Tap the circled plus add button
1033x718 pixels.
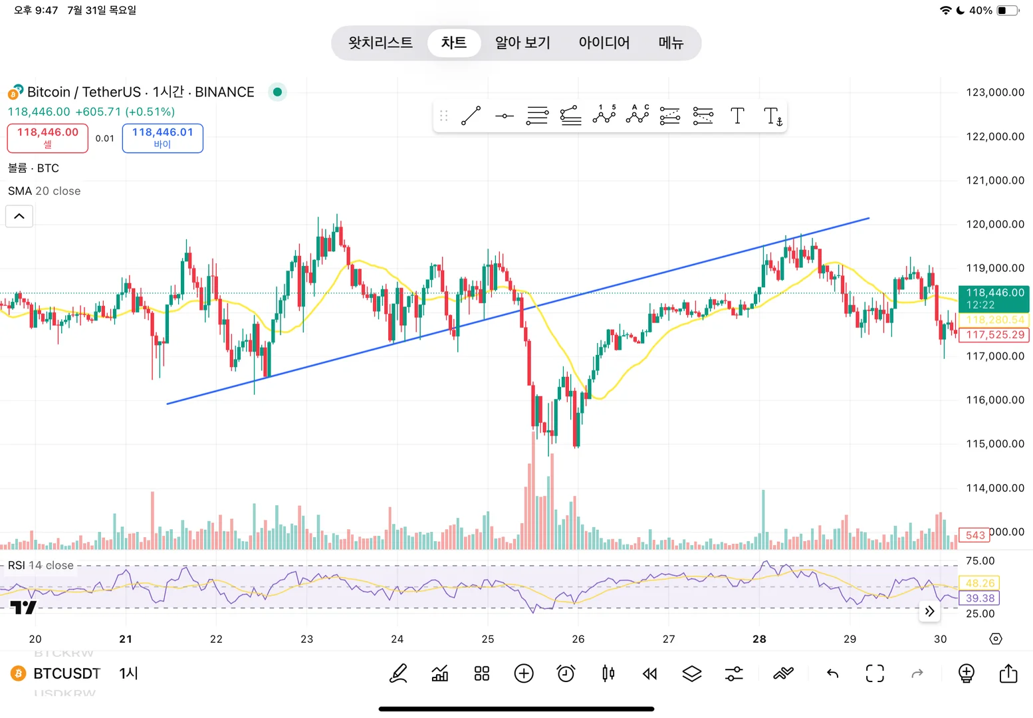tap(524, 673)
